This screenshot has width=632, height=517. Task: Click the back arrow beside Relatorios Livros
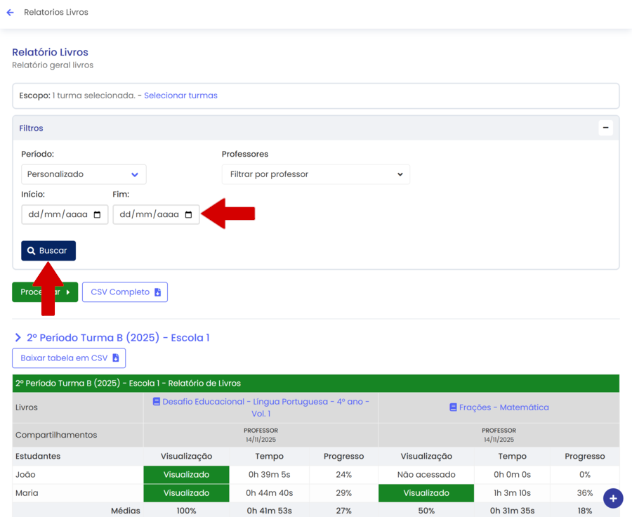point(11,13)
